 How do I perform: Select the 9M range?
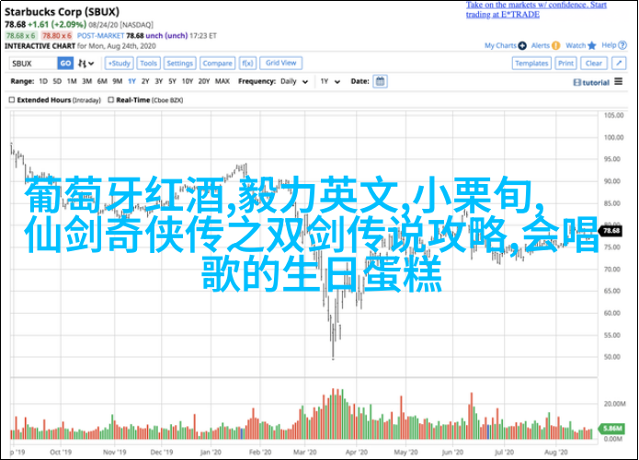pyautogui.click(x=118, y=81)
